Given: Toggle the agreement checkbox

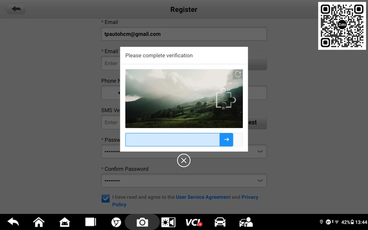Looking at the screenshot, I should click(x=106, y=198).
